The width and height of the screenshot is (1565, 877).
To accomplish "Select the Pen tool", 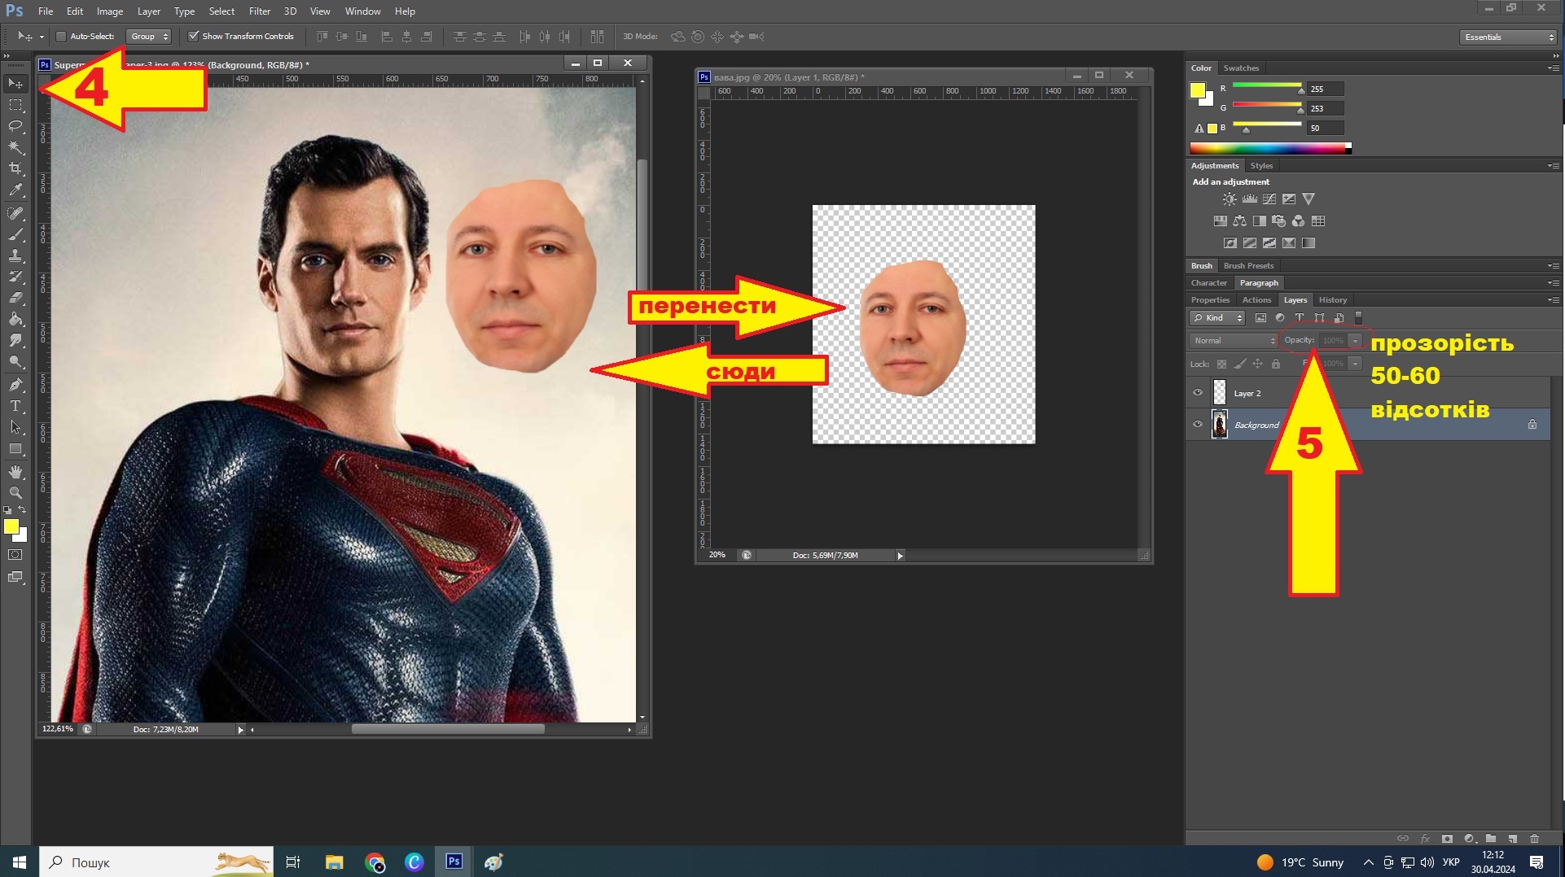I will click(x=15, y=384).
